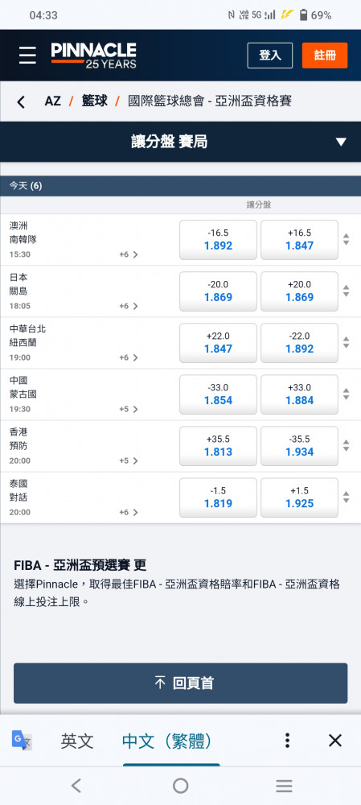Close the translation bar
The height and width of the screenshot is (805, 361).
pos(334,741)
